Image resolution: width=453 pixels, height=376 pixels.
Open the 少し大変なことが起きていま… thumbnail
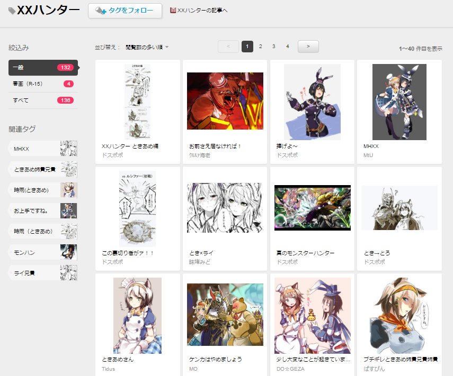point(312,315)
